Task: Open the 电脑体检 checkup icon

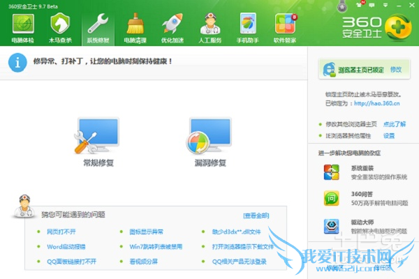Action: (23, 29)
